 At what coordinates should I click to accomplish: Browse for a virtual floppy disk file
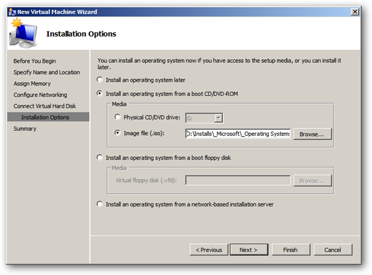312,181
